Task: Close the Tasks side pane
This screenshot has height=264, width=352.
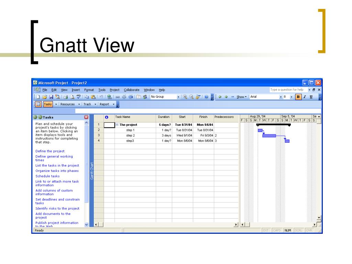Action: (x=86, y=117)
